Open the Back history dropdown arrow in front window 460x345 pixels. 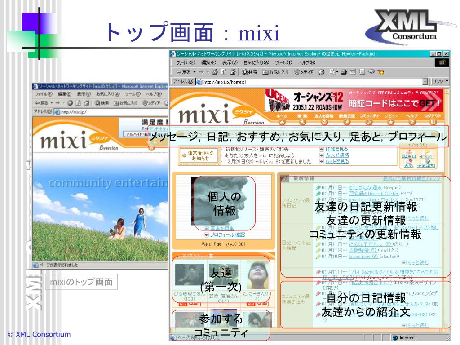[x=194, y=72]
